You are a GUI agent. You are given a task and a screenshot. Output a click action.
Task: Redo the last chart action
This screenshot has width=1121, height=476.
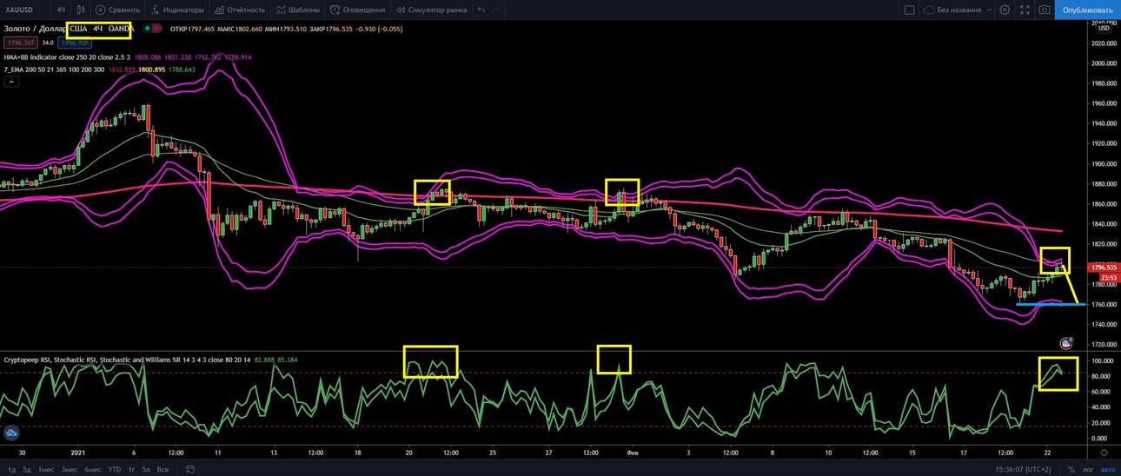click(496, 10)
